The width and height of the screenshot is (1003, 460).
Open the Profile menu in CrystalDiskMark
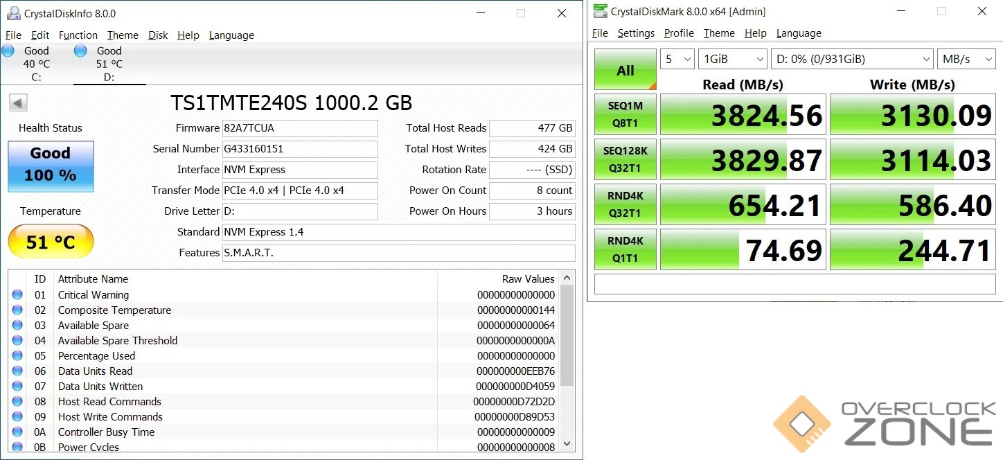tap(679, 33)
